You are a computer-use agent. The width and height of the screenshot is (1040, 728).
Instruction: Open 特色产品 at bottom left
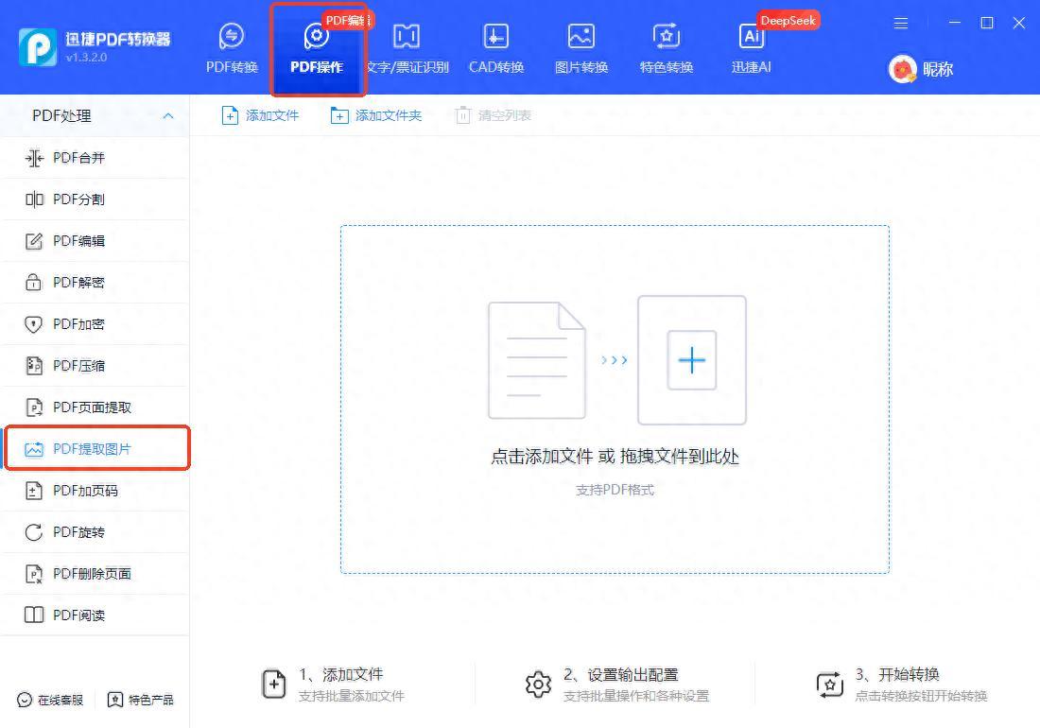141,700
